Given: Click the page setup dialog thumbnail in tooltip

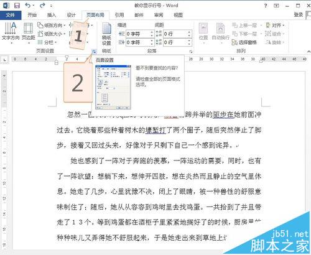Looking at the screenshot, I should 113,87.
